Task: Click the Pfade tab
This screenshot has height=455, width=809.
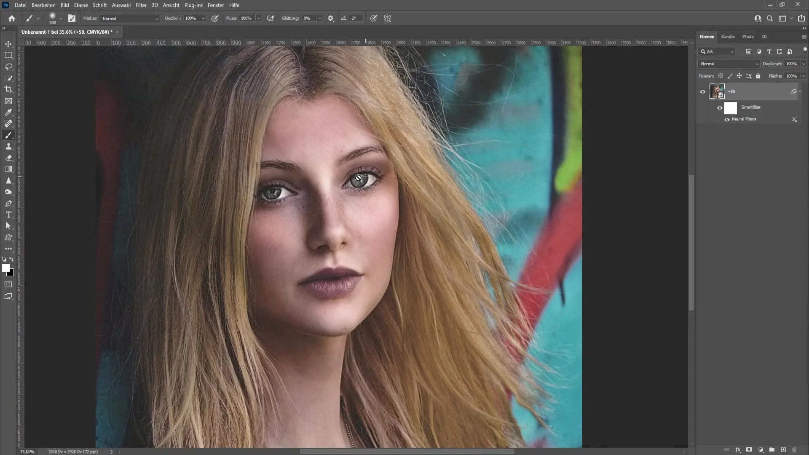Action: click(x=748, y=36)
